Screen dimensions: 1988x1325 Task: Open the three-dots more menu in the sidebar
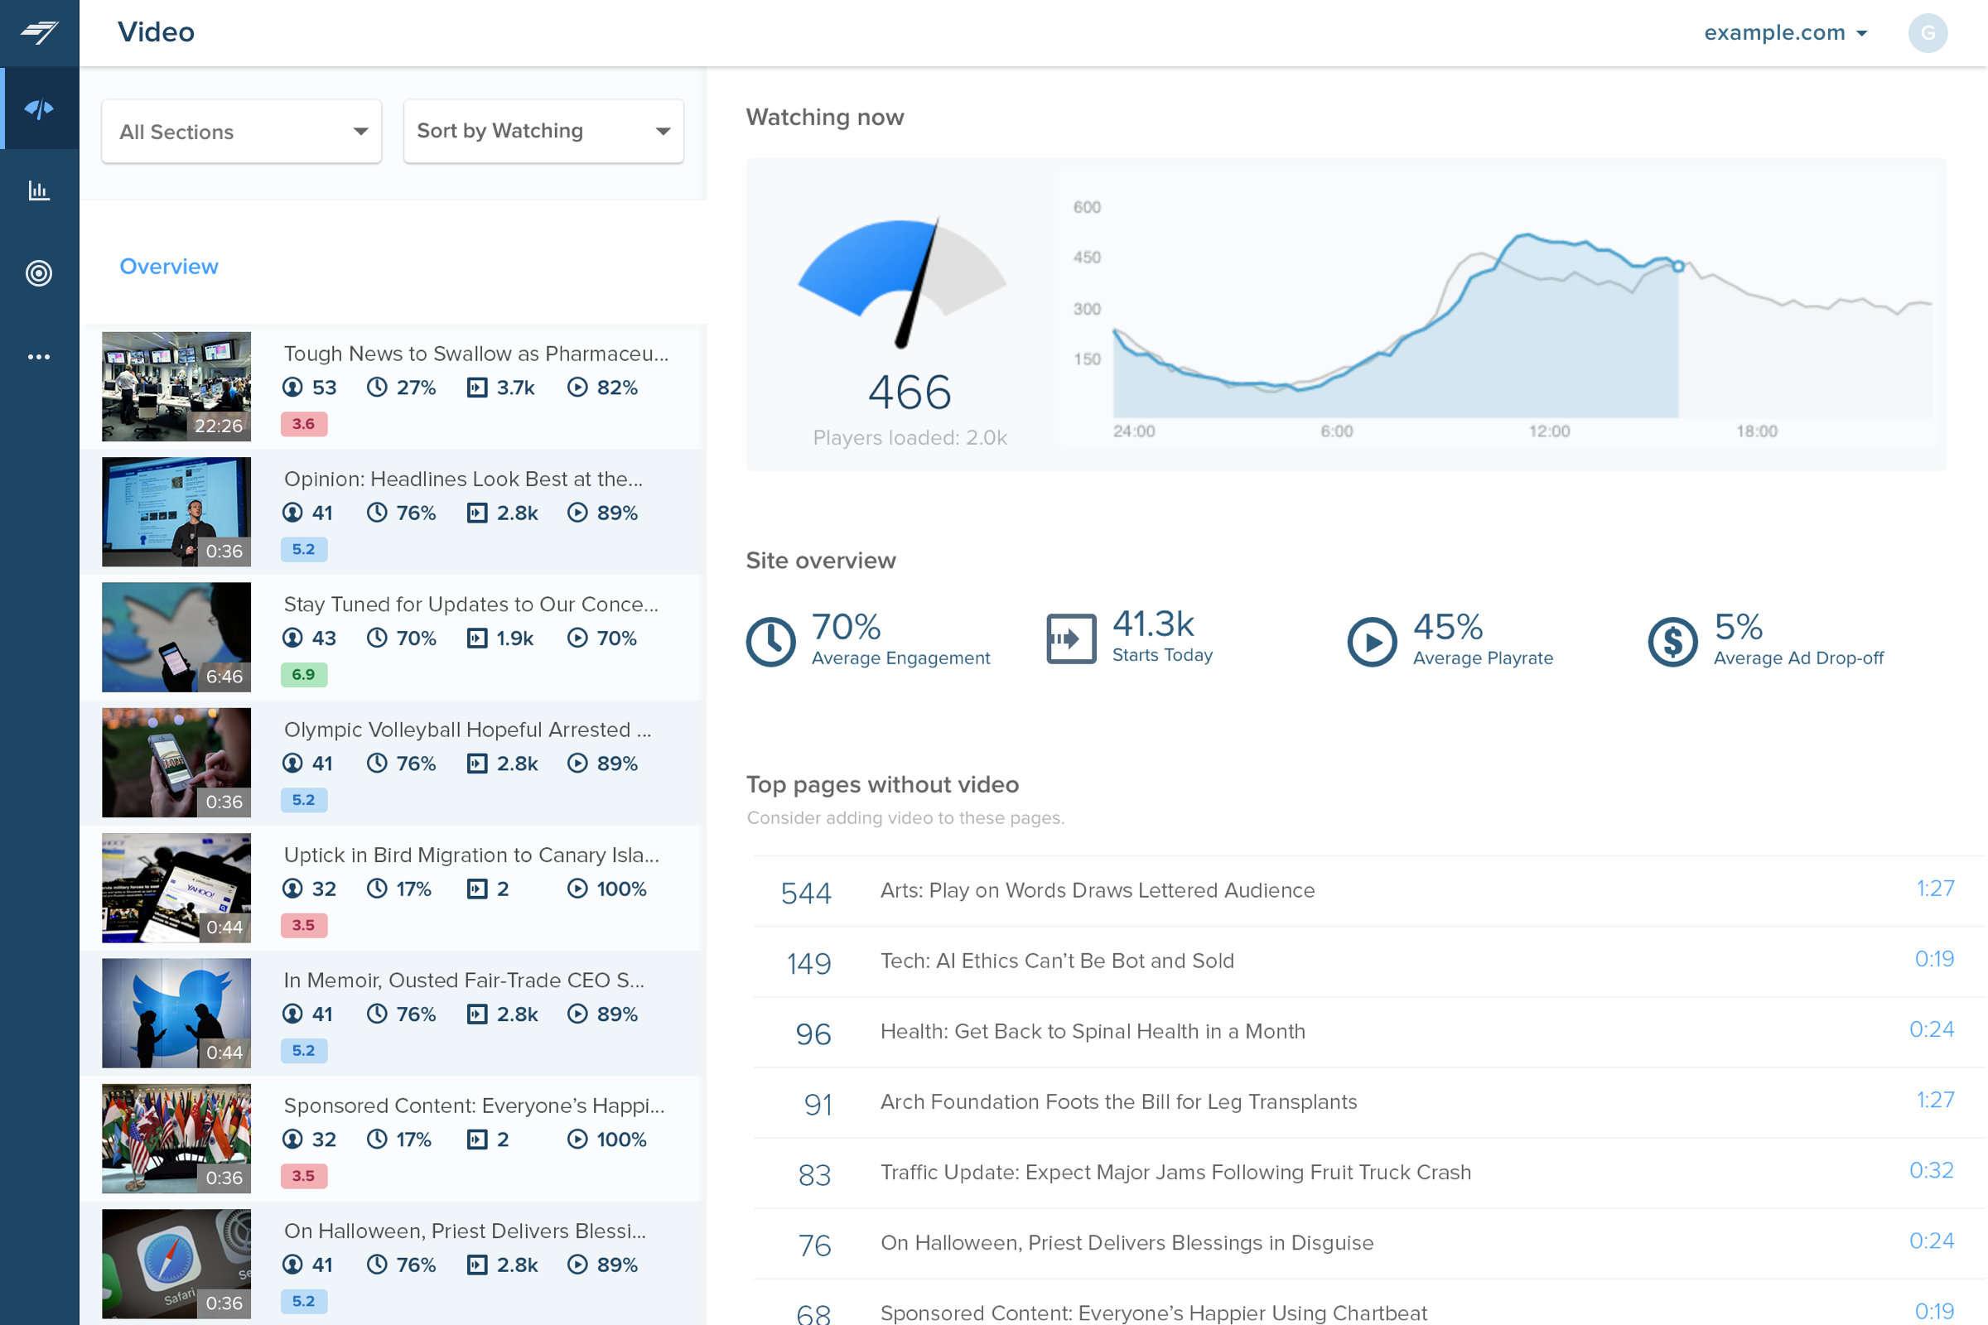39,357
